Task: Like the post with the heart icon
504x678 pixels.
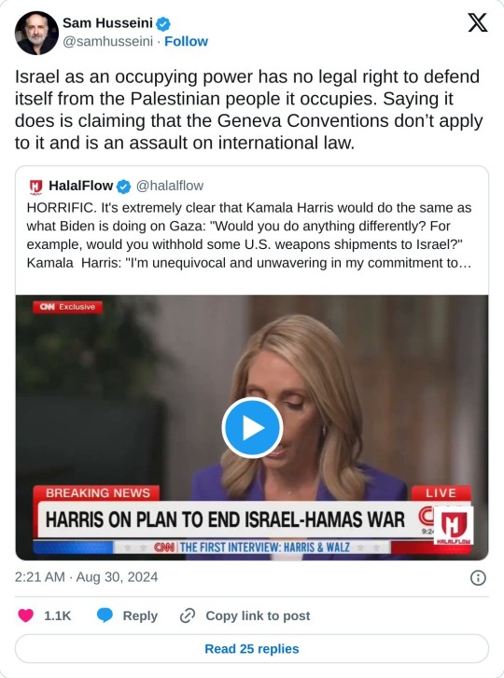Action: (25, 616)
